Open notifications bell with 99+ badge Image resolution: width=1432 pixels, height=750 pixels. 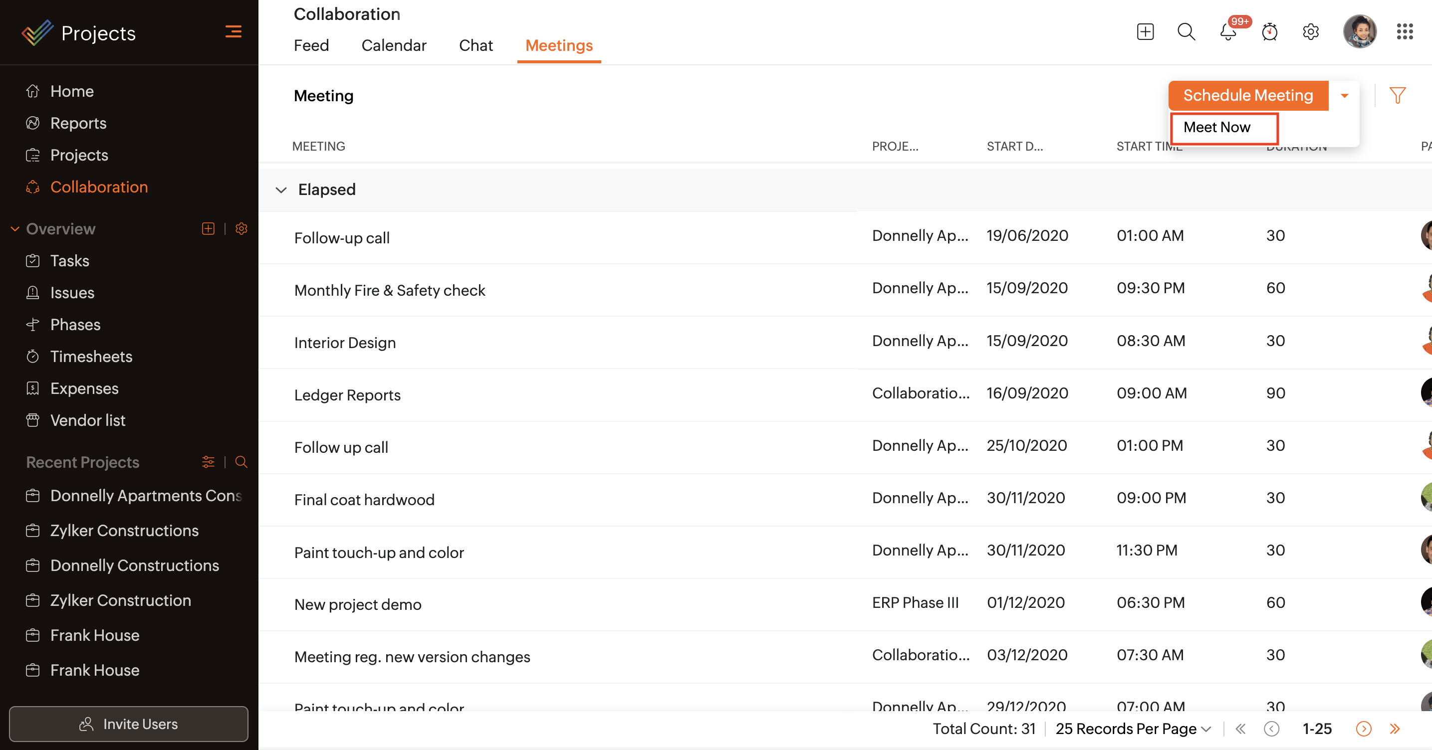pyautogui.click(x=1228, y=32)
